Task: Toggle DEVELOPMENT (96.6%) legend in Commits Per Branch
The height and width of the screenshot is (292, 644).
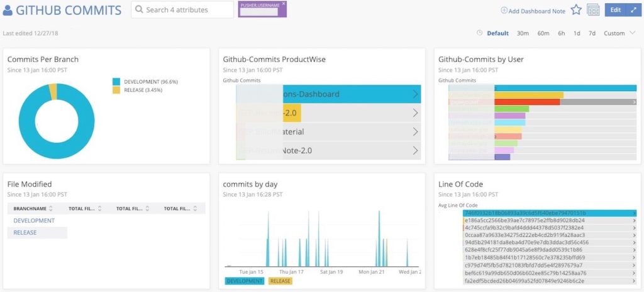Action: pos(145,82)
